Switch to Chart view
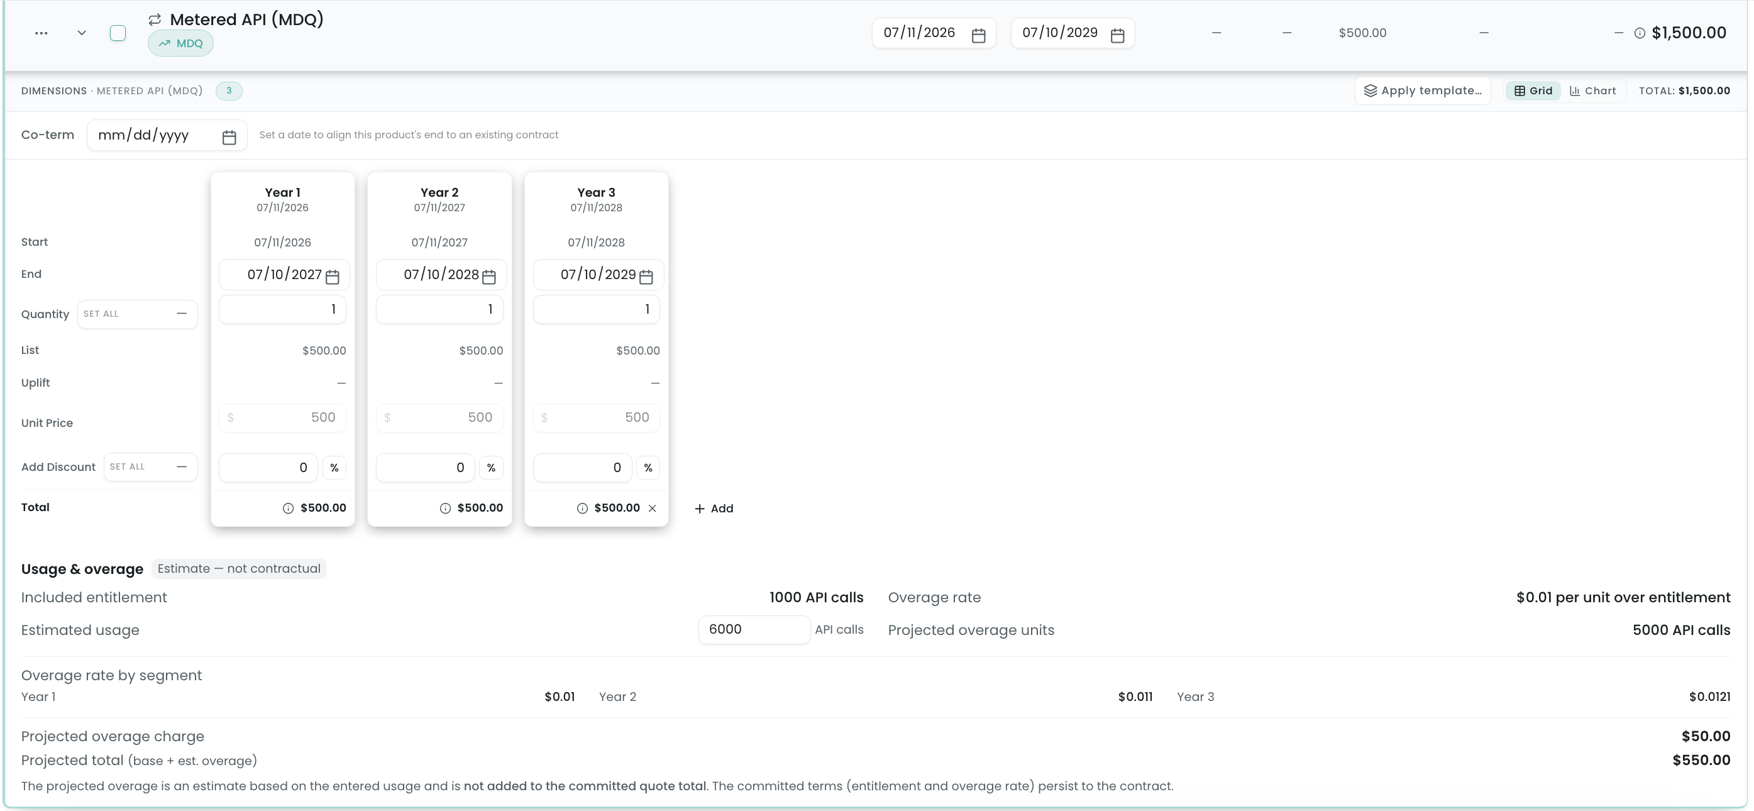Image resolution: width=1754 pixels, height=811 pixels. pyautogui.click(x=1592, y=91)
